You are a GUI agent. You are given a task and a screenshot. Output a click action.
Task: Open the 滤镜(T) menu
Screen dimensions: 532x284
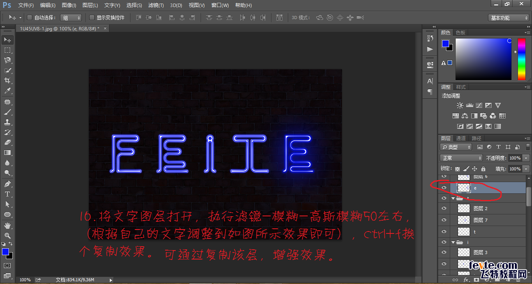(x=156, y=5)
